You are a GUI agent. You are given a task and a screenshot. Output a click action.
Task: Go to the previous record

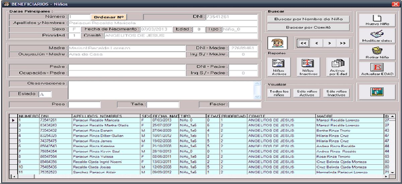[x=317, y=43]
